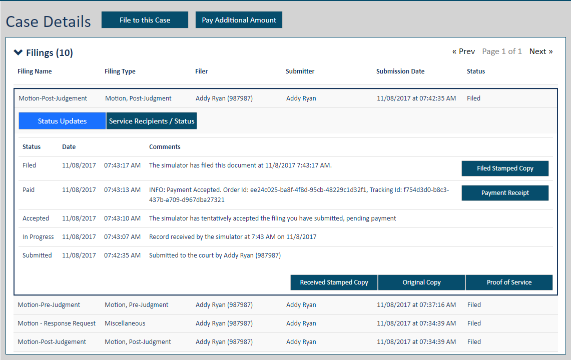Switch to the Service Recipients / Status tab
Screen dimensions: 571x360
tap(151, 120)
